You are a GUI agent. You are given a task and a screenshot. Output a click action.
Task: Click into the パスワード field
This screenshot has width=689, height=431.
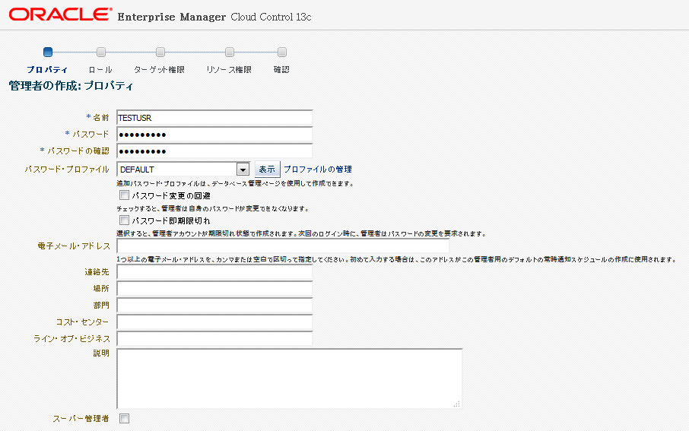(x=214, y=135)
